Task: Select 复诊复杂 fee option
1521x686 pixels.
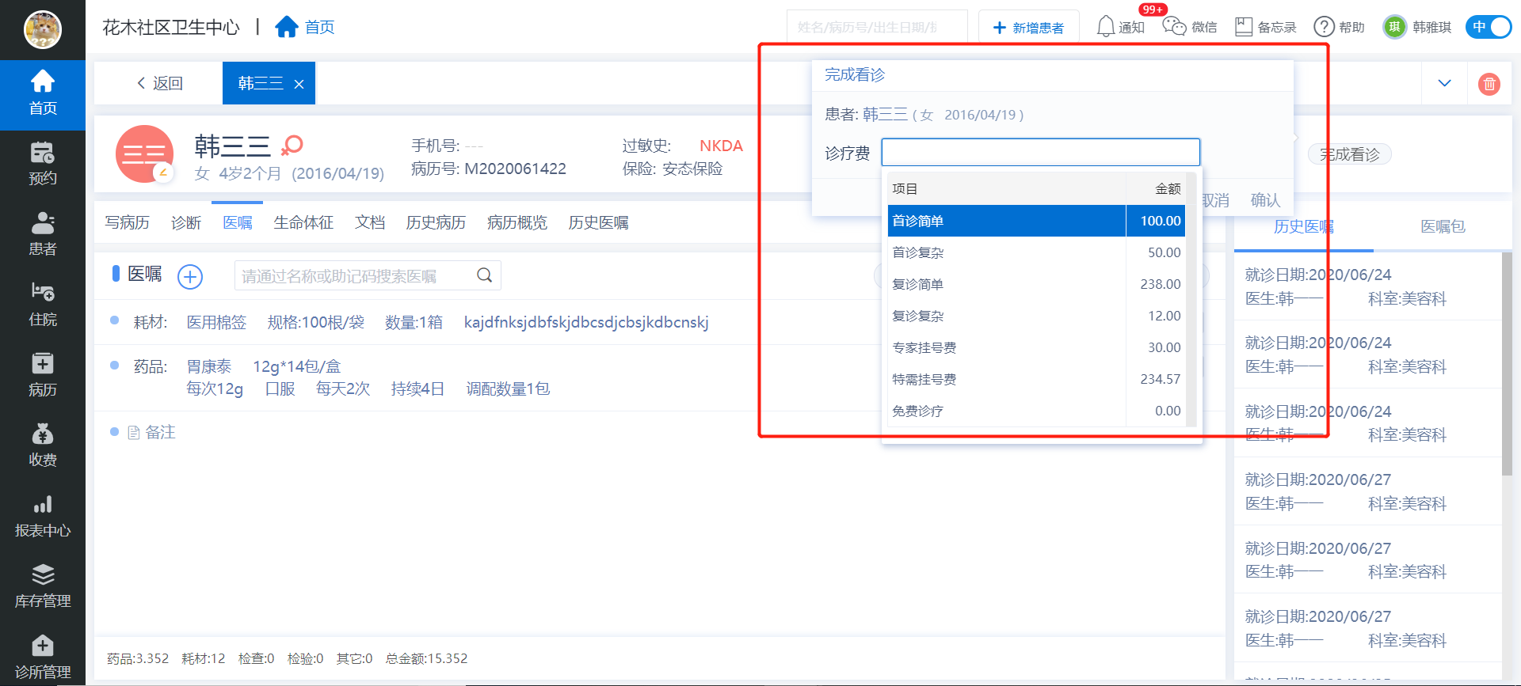Action: tap(1036, 316)
